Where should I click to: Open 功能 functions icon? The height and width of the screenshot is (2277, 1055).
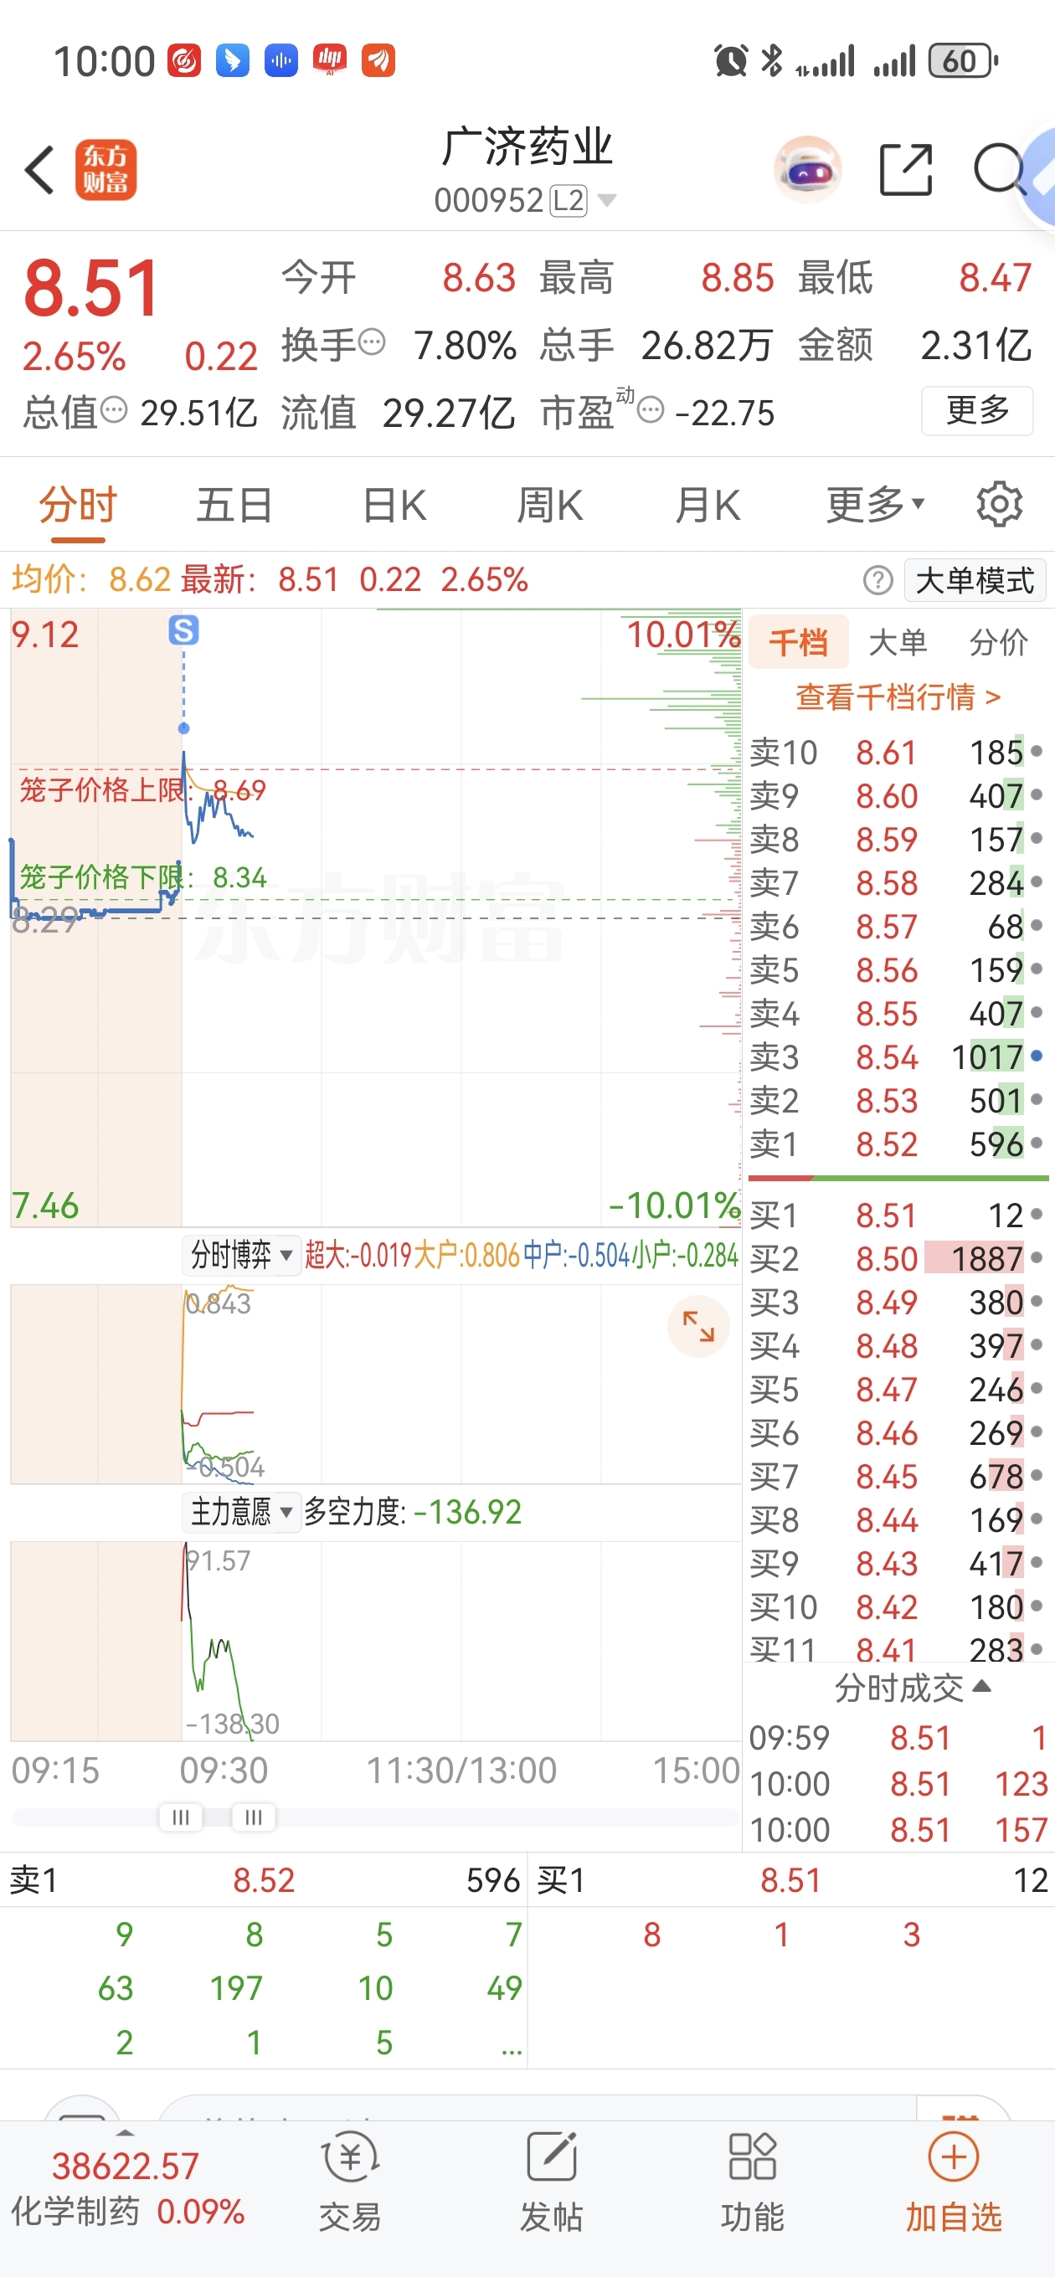pyautogui.click(x=752, y=2181)
